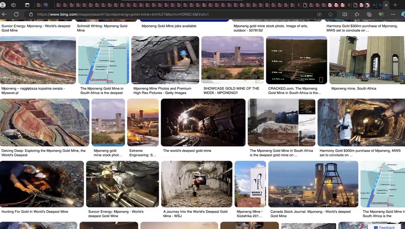Click the bing.com address bar URL
Screen dimensions: 405x229
pyautogui.click(x=123, y=14)
